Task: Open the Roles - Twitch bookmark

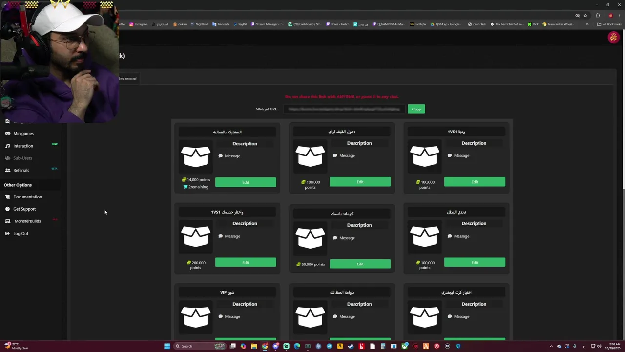Action: (x=337, y=24)
